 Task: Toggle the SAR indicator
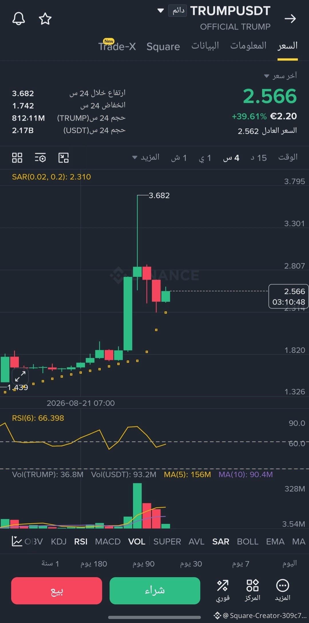[221, 541]
